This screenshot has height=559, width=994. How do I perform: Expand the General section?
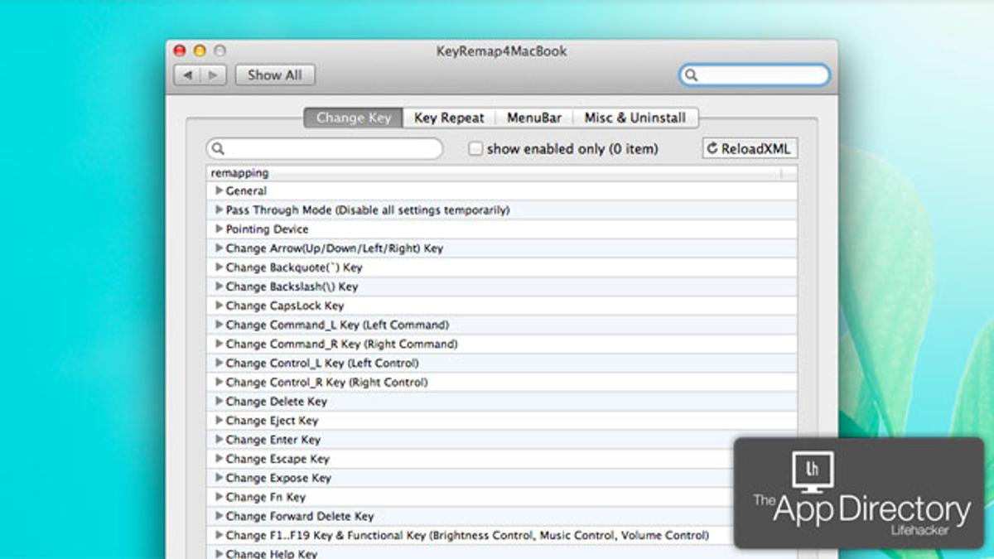219,190
